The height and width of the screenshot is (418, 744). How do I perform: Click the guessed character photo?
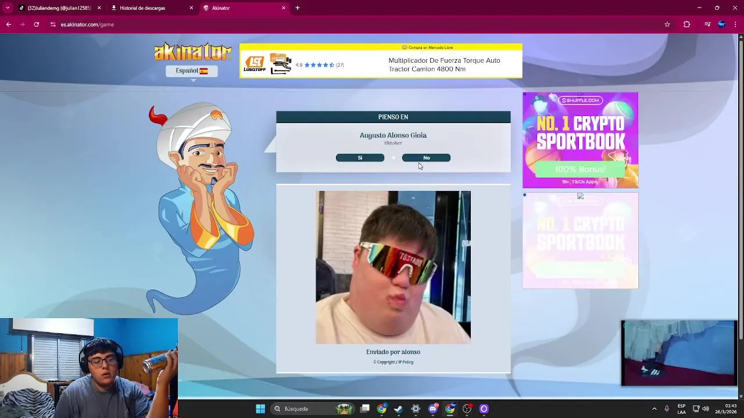tap(393, 267)
